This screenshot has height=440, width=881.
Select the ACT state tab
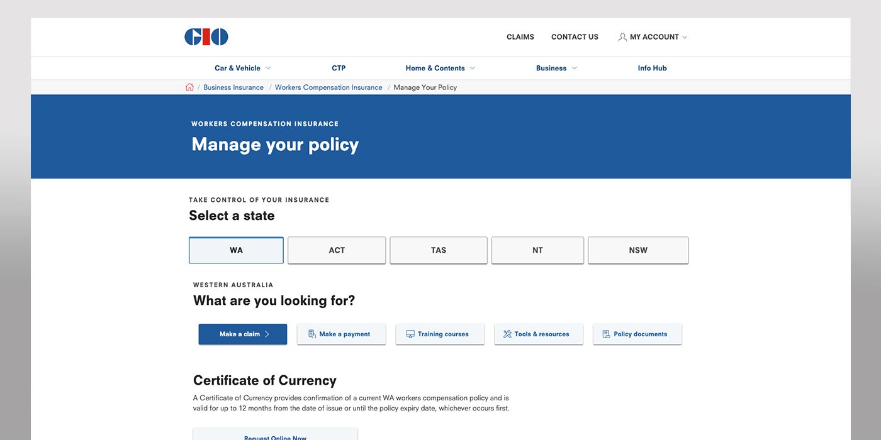pyautogui.click(x=337, y=250)
